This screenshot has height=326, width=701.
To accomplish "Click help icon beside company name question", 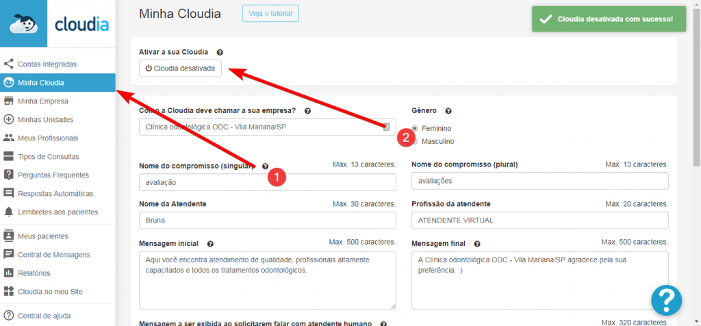I will pyautogui.click(x=307, y=111).
